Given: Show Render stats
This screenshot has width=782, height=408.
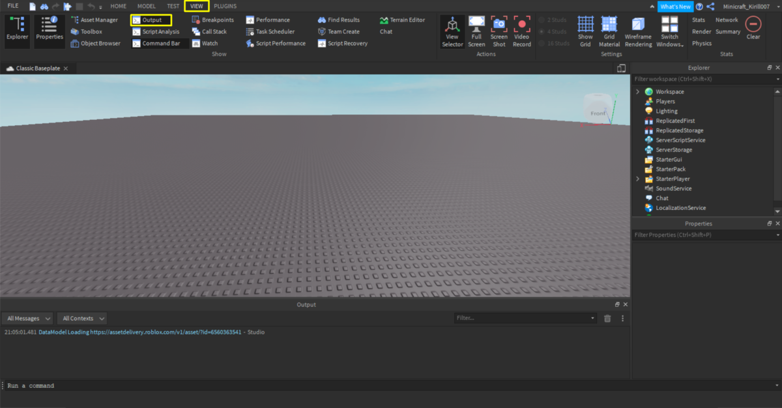Looking at the screenshot, I should (x=702, y=32).
